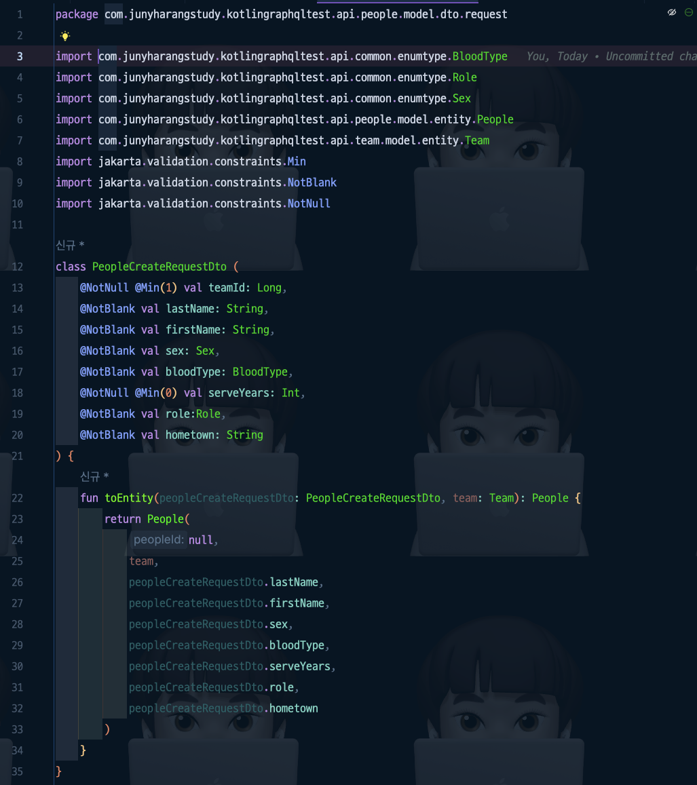Click 'NotBlank' in the line 9 import

312,183
